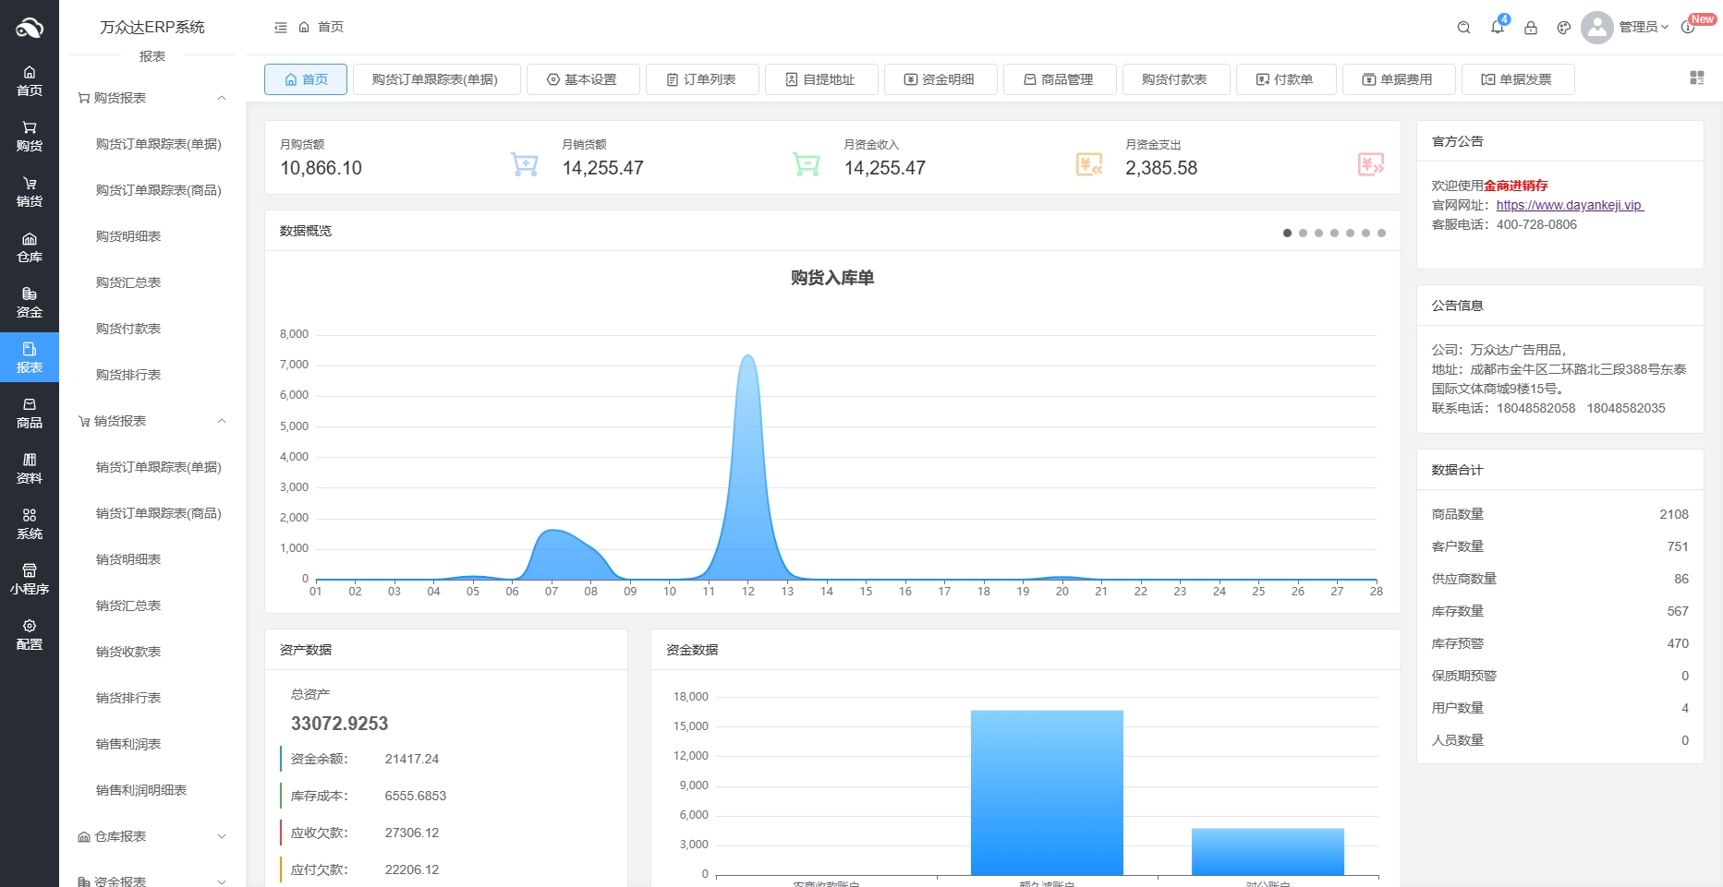Viewport: 1723px width, 887px height.
Task: Select the third chart carousel dot
Action: (1318, 234)
